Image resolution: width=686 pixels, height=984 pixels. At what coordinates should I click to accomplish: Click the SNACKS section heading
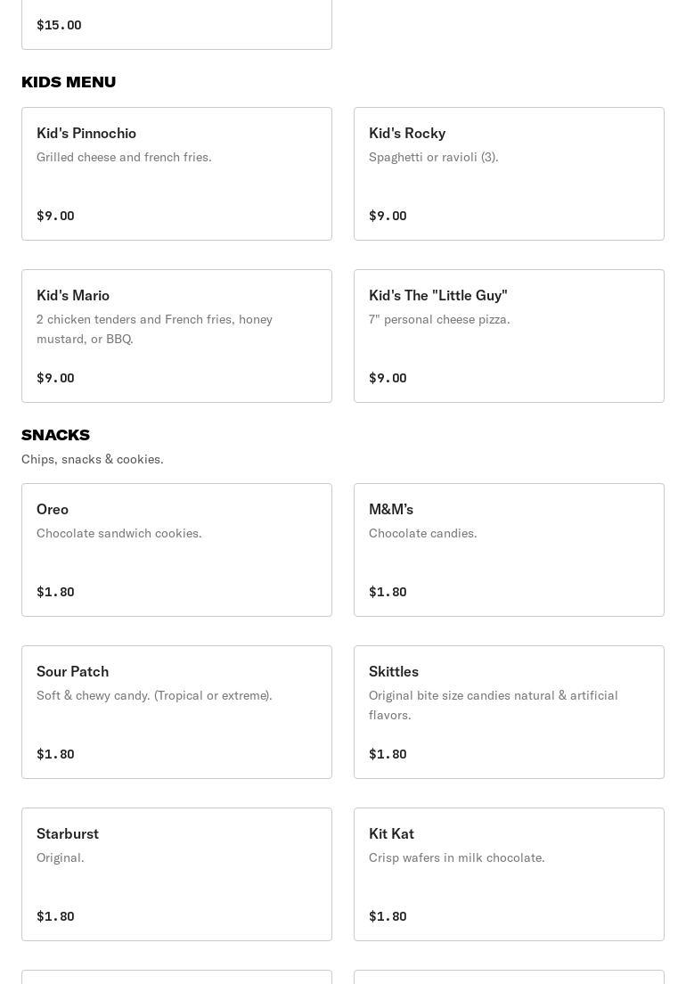(x=55, y=435)
